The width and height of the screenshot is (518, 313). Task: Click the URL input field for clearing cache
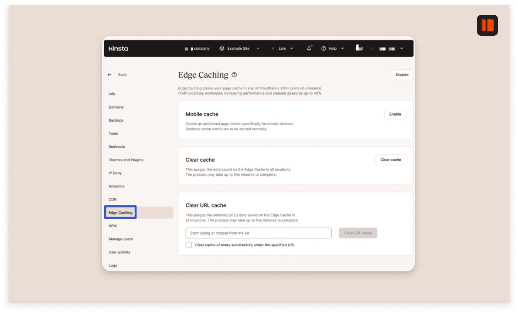click(x=258, y=233)
